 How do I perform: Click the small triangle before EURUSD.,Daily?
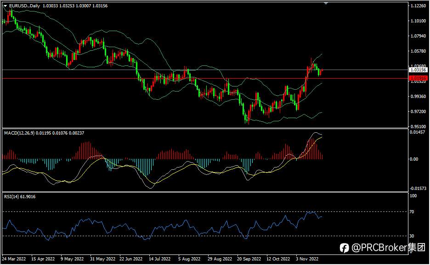5,6
